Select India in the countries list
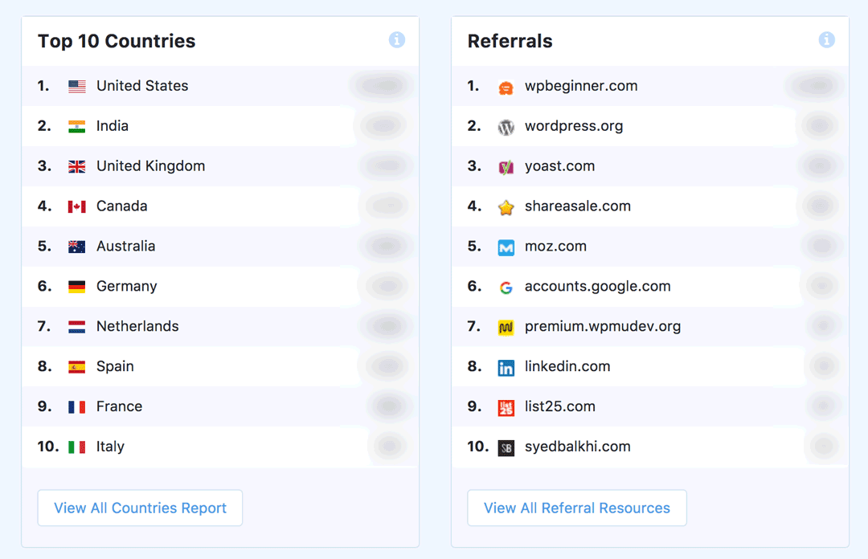The height and width of the screenshot is (559, 868). coord(113,125)
